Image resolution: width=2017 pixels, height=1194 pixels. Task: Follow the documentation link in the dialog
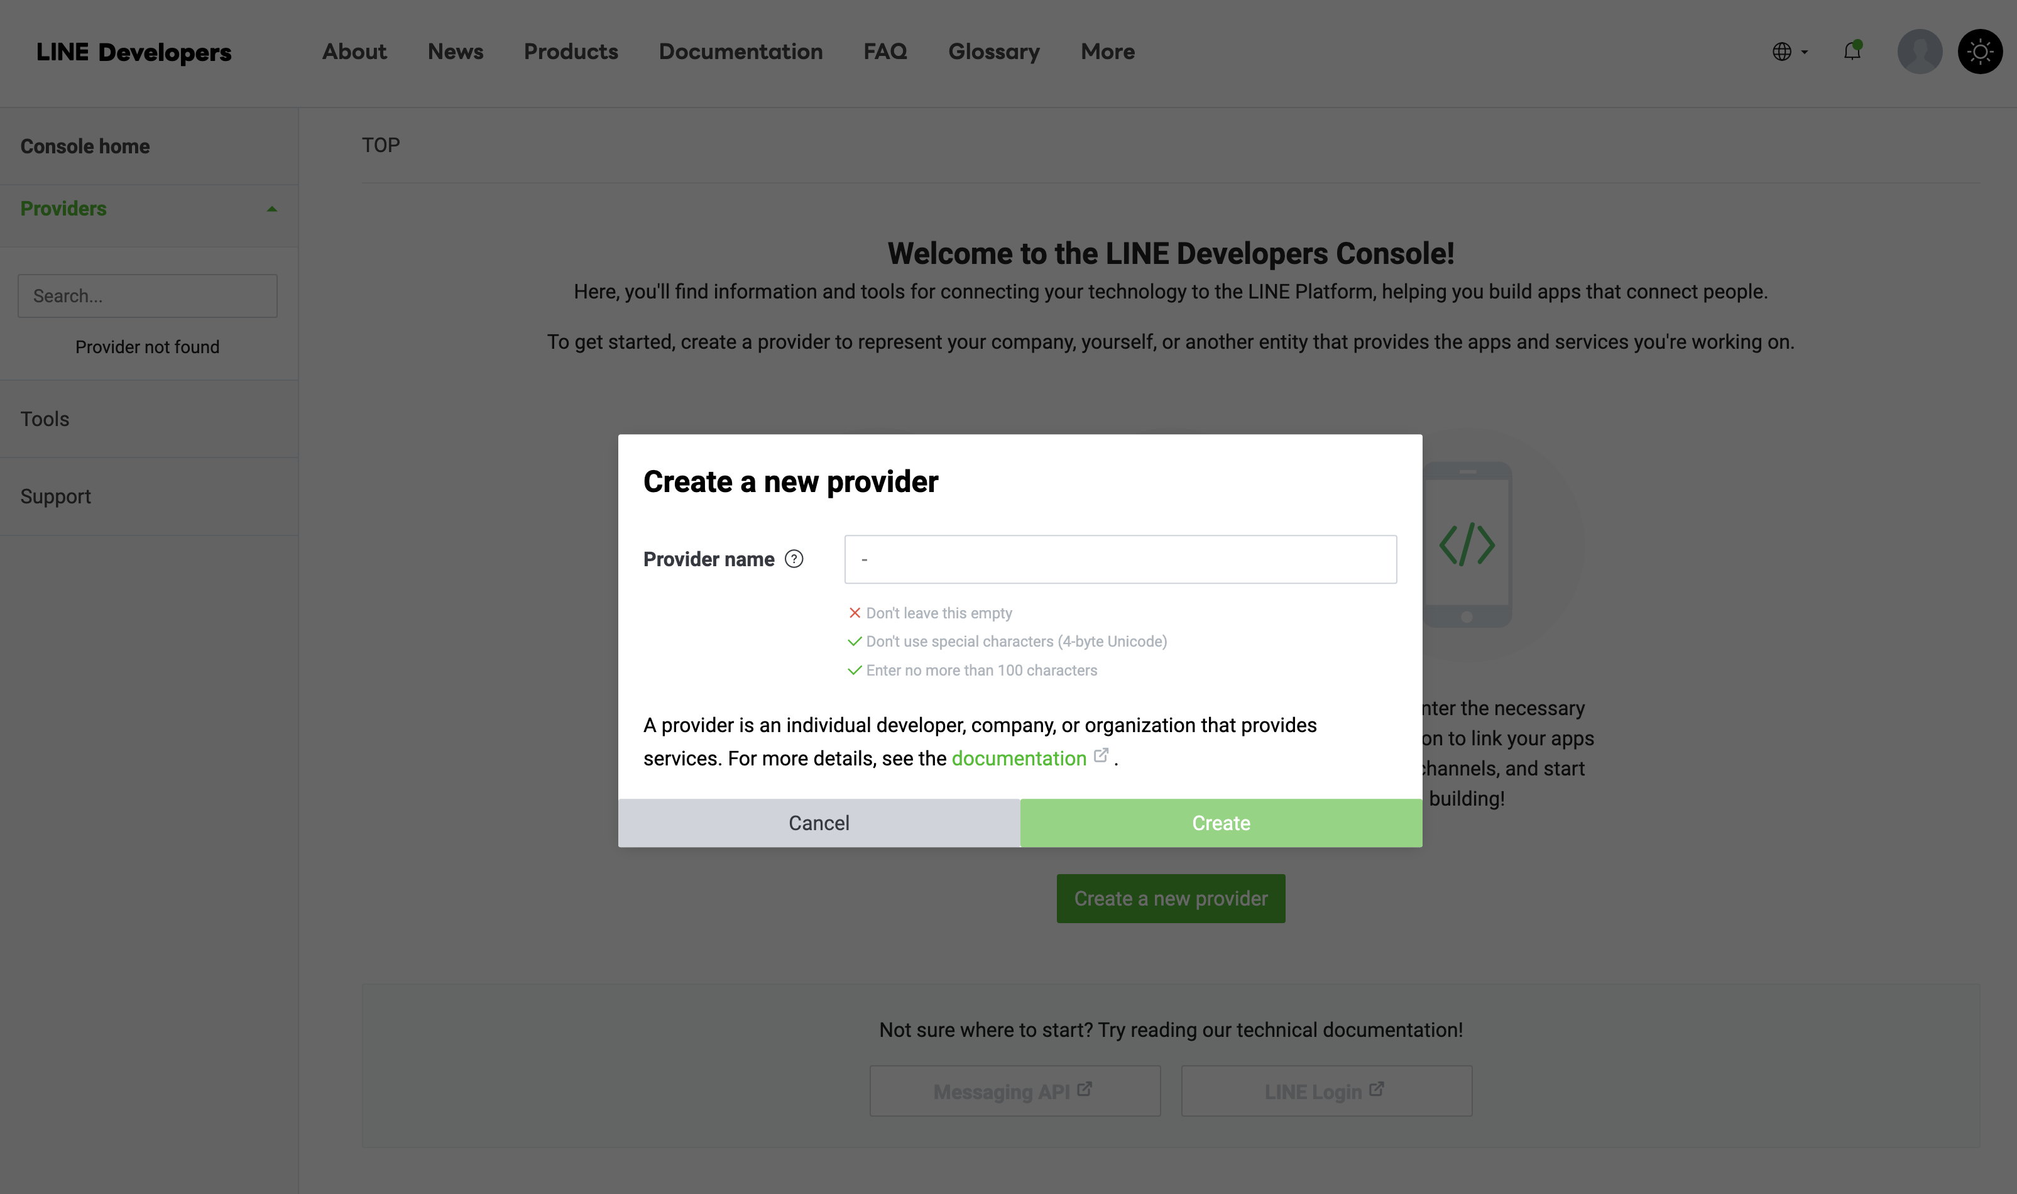pyautogui.click(x=1018, y=758)
